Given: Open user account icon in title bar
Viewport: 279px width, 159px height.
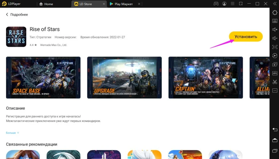Looking at the screenshot, I should [x=224, y=4].
